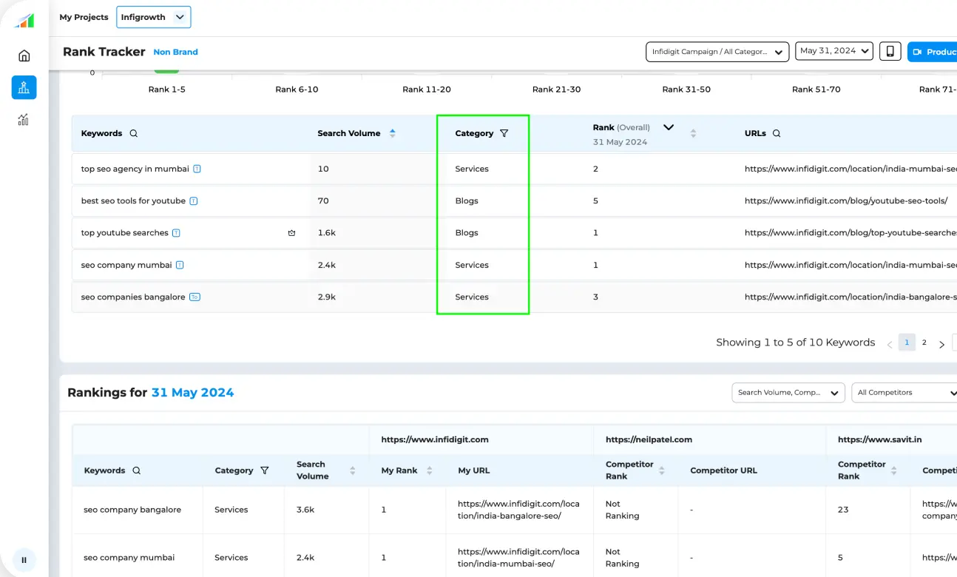Select the Rank 31-50 range
Screen dimensions: 957x577
point(686,90)
